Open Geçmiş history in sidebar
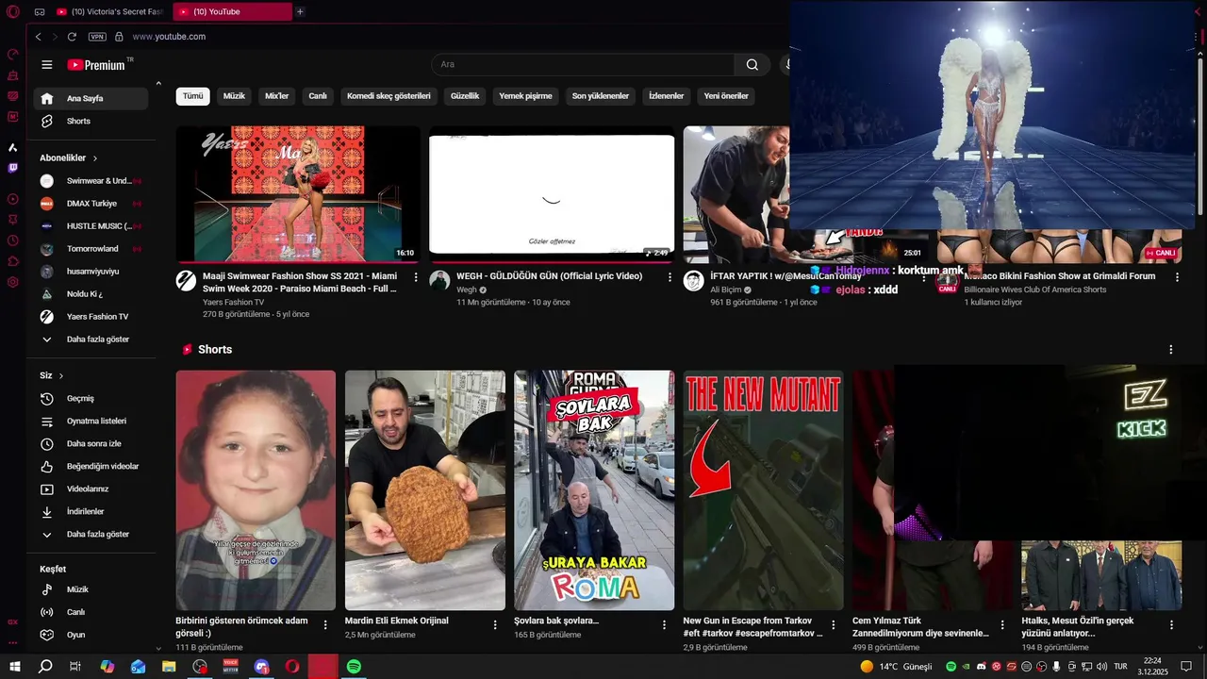Image resolution: width=1207 pixels, height=679 pixels. pyautogui.click(x=91, y=399)
